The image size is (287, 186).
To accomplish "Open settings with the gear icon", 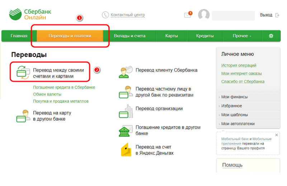I will click(x=271, y=36).
